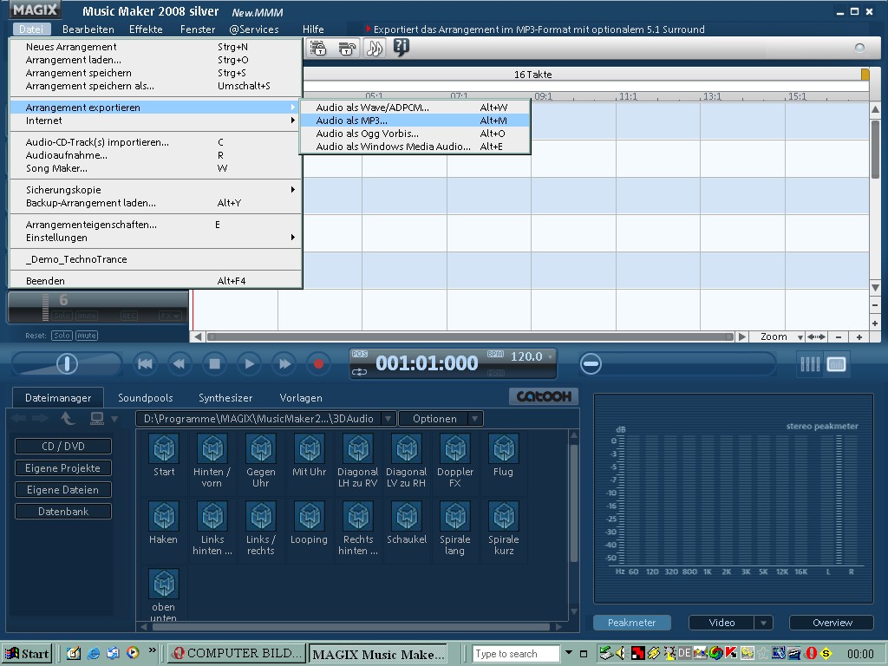
Task: Click the fast rewind transport button
Action: point(180,363)
